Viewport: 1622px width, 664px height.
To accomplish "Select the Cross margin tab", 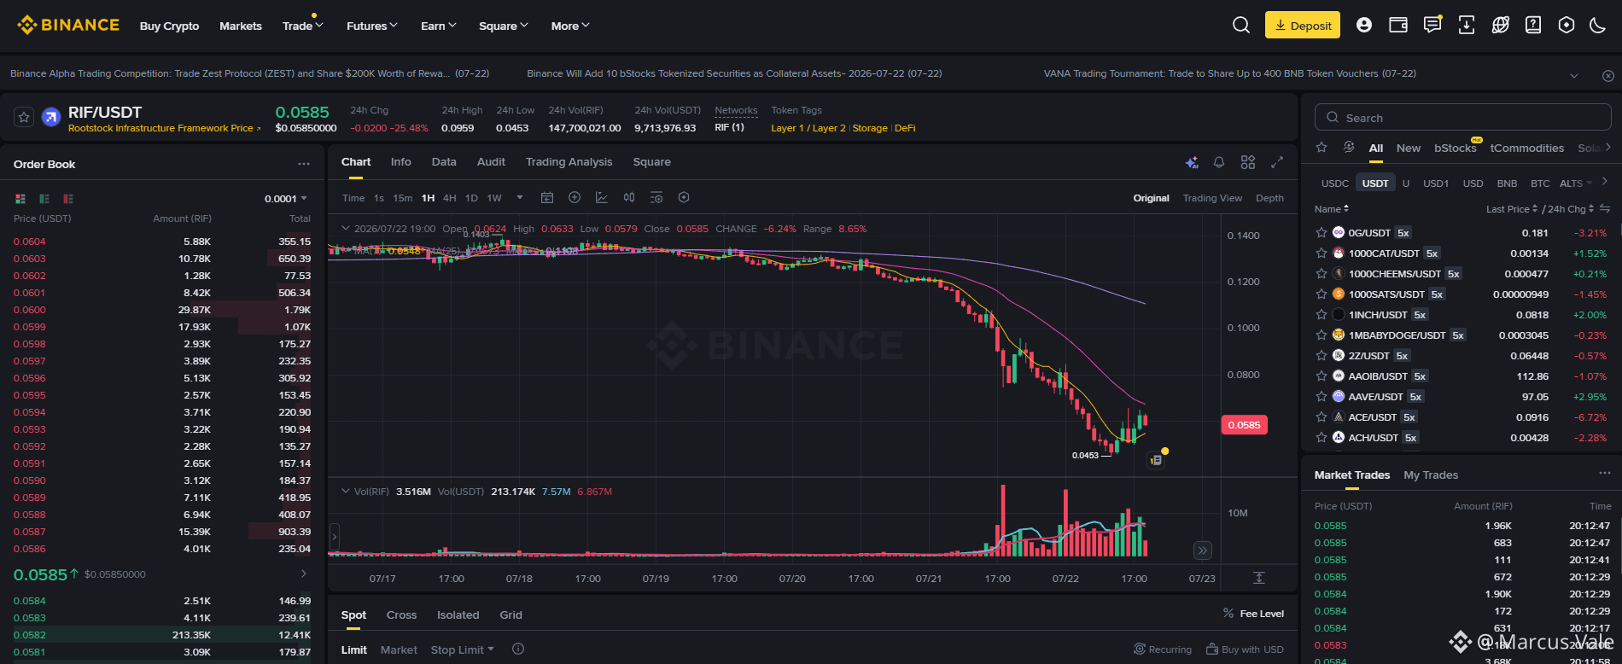I will click(401, 615).
